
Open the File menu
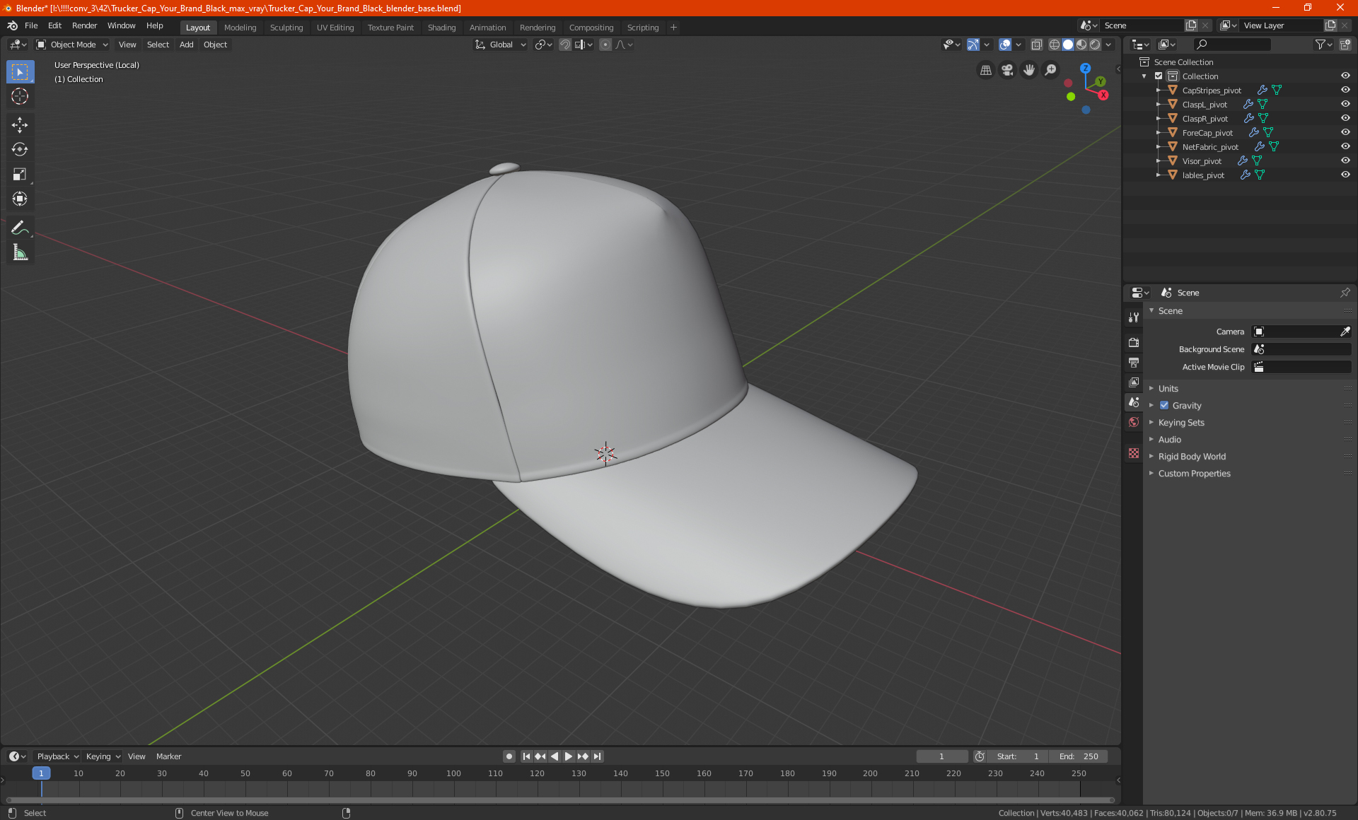pyautogui.click(x=31, y=26)
